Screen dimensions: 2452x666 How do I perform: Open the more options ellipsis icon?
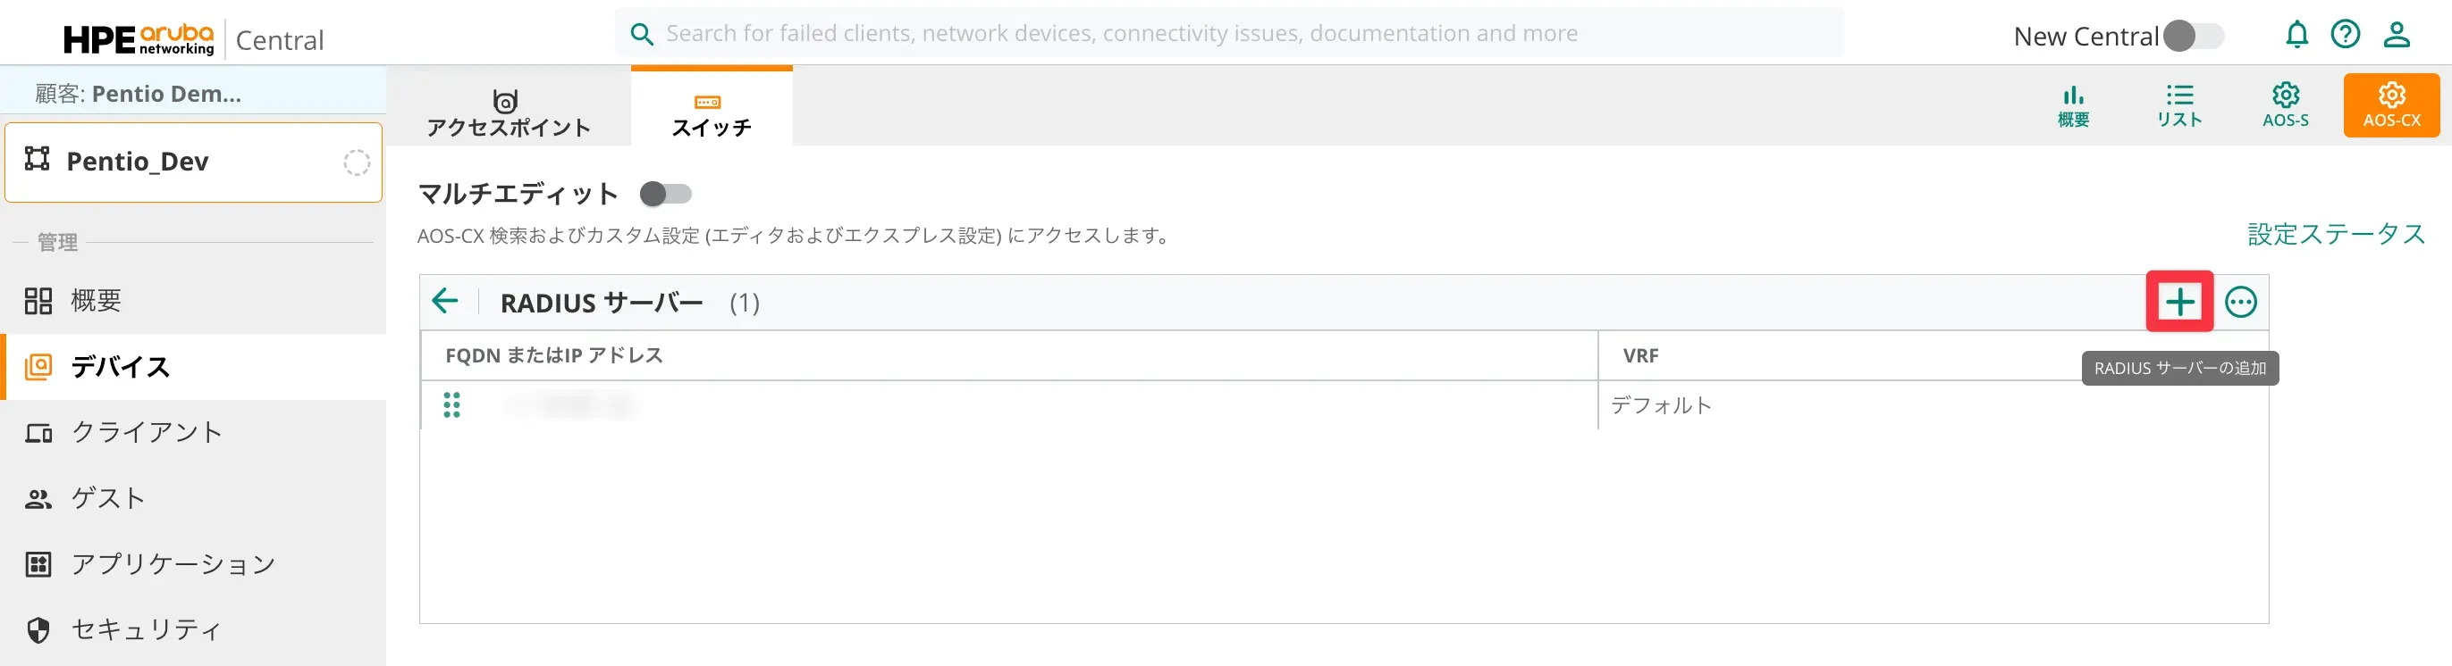click(2240, 302)
